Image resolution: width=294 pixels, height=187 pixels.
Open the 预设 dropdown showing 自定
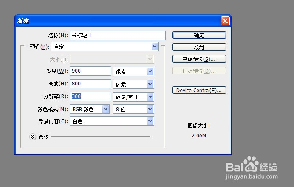(x=105, y=47)
